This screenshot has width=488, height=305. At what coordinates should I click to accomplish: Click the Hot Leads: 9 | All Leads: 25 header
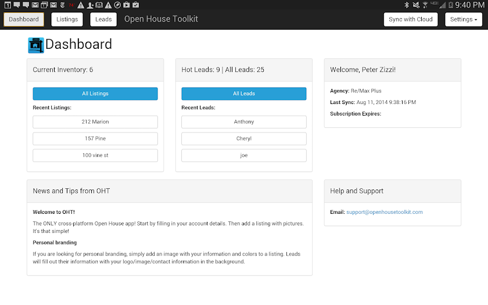[243, 70]
